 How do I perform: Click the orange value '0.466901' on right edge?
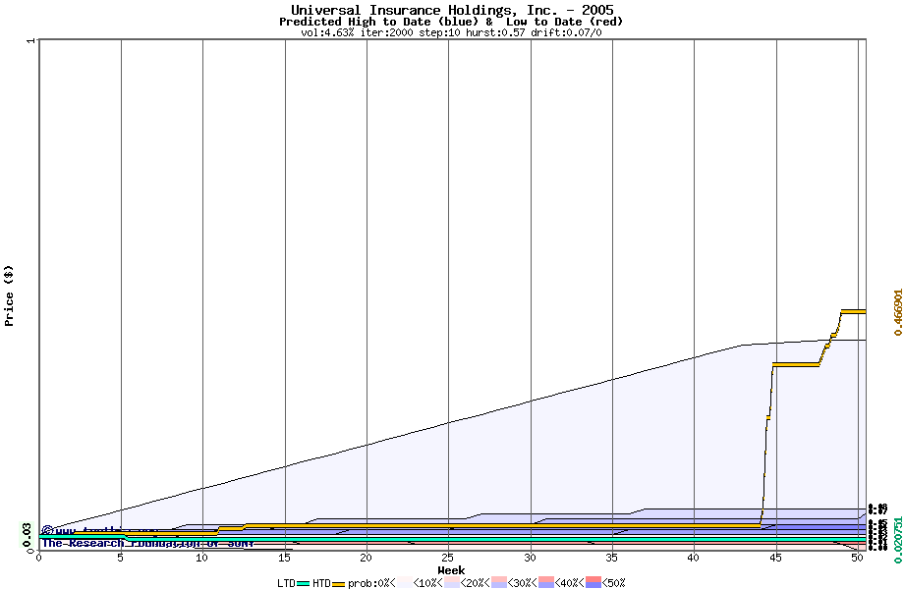pyautogui.click(x=897, y=312)
